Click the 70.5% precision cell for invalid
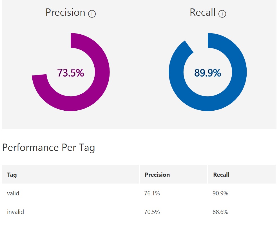 pyautogui.click(x=152, y=212)
